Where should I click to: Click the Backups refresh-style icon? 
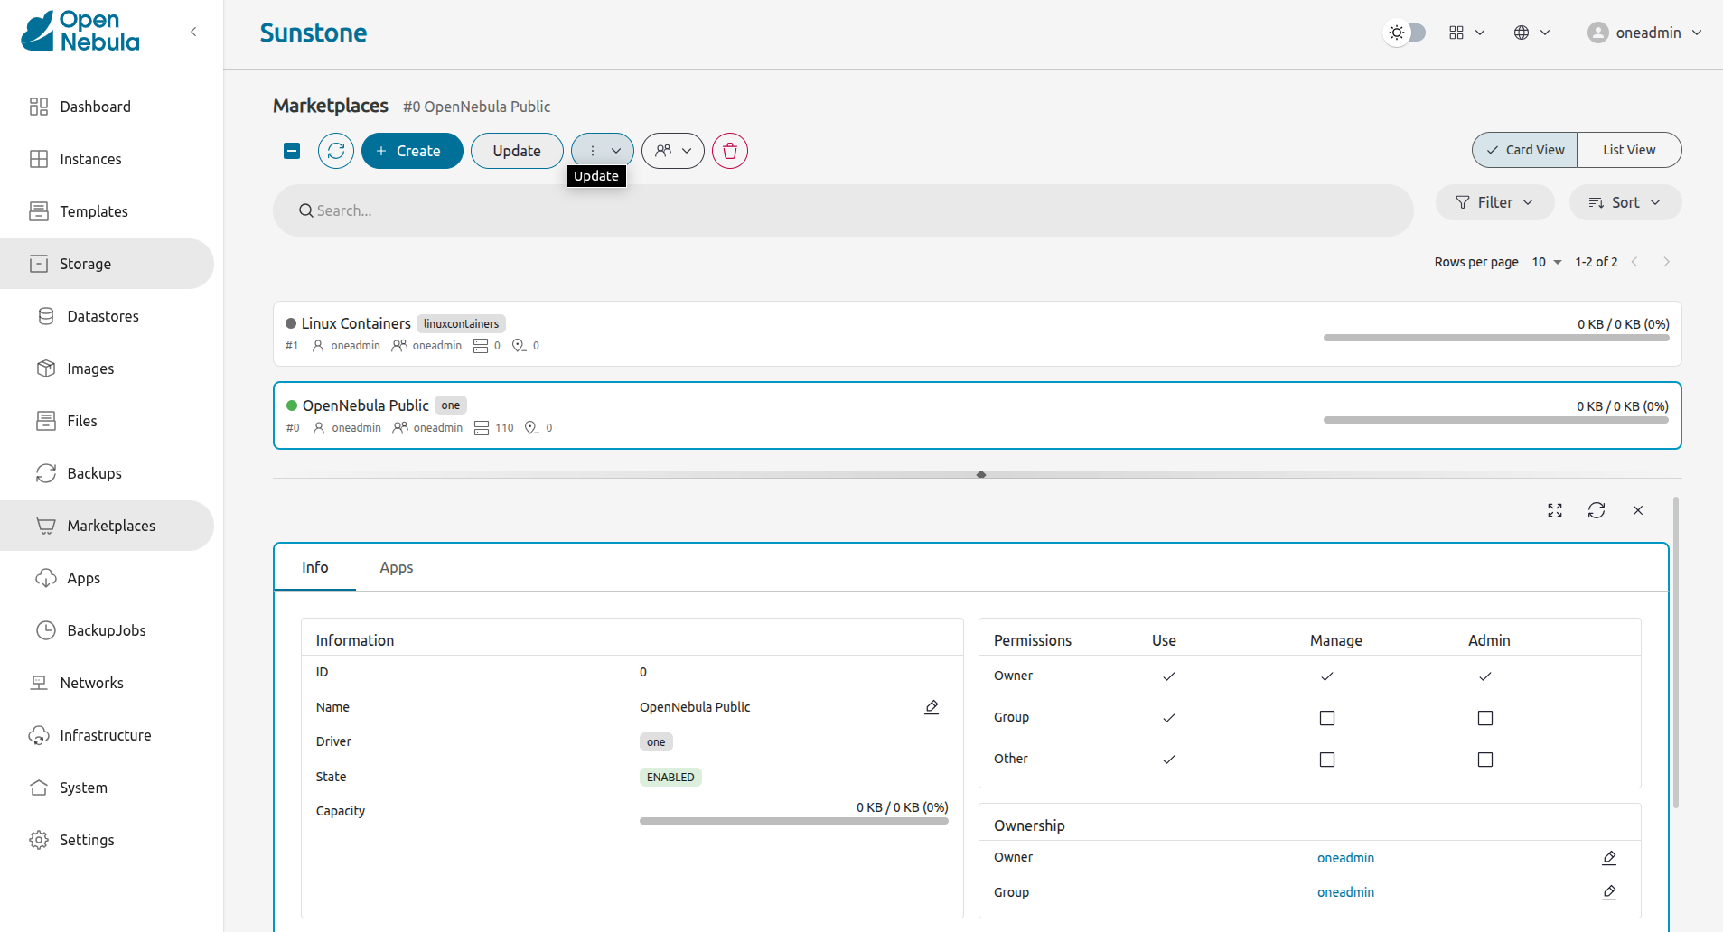[46, 473]
